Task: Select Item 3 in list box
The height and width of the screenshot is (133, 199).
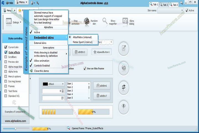Action: 70,91
